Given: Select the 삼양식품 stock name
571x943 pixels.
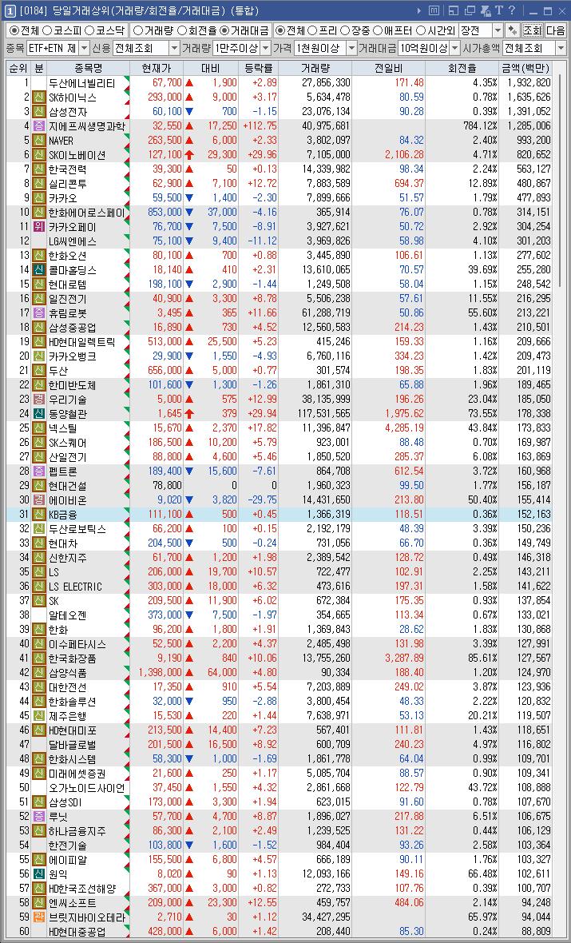Looking at the screenshot, I should [x=68, y=672].
